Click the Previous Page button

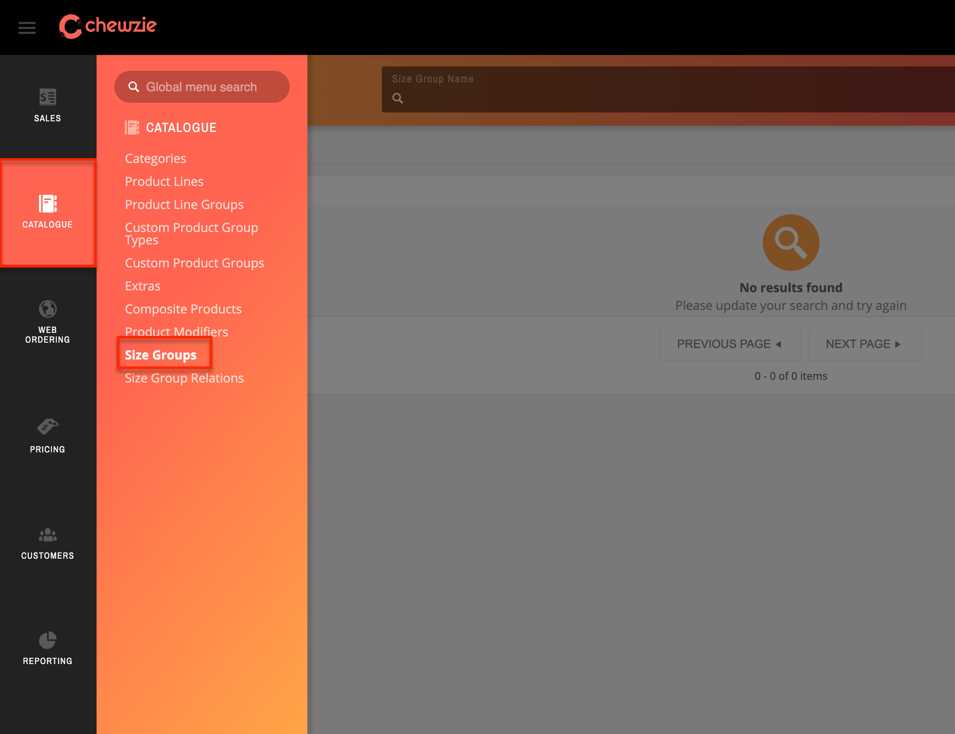tap(730, 344)
